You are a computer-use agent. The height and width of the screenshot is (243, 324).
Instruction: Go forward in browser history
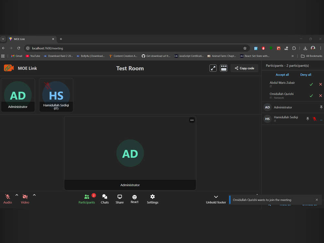point(11,48)
